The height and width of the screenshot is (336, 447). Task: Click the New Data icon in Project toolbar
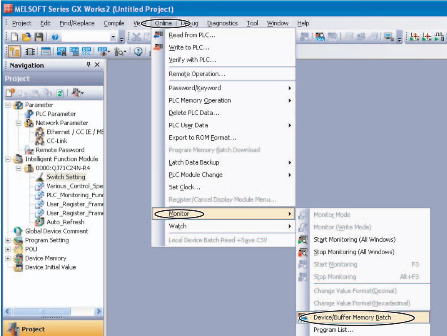[x=10, y=93]
